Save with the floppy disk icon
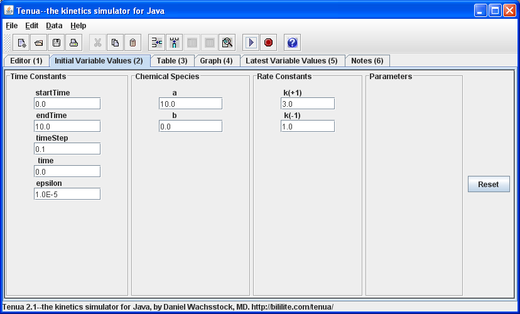520x314 pixels. click(x=57, y=43)
